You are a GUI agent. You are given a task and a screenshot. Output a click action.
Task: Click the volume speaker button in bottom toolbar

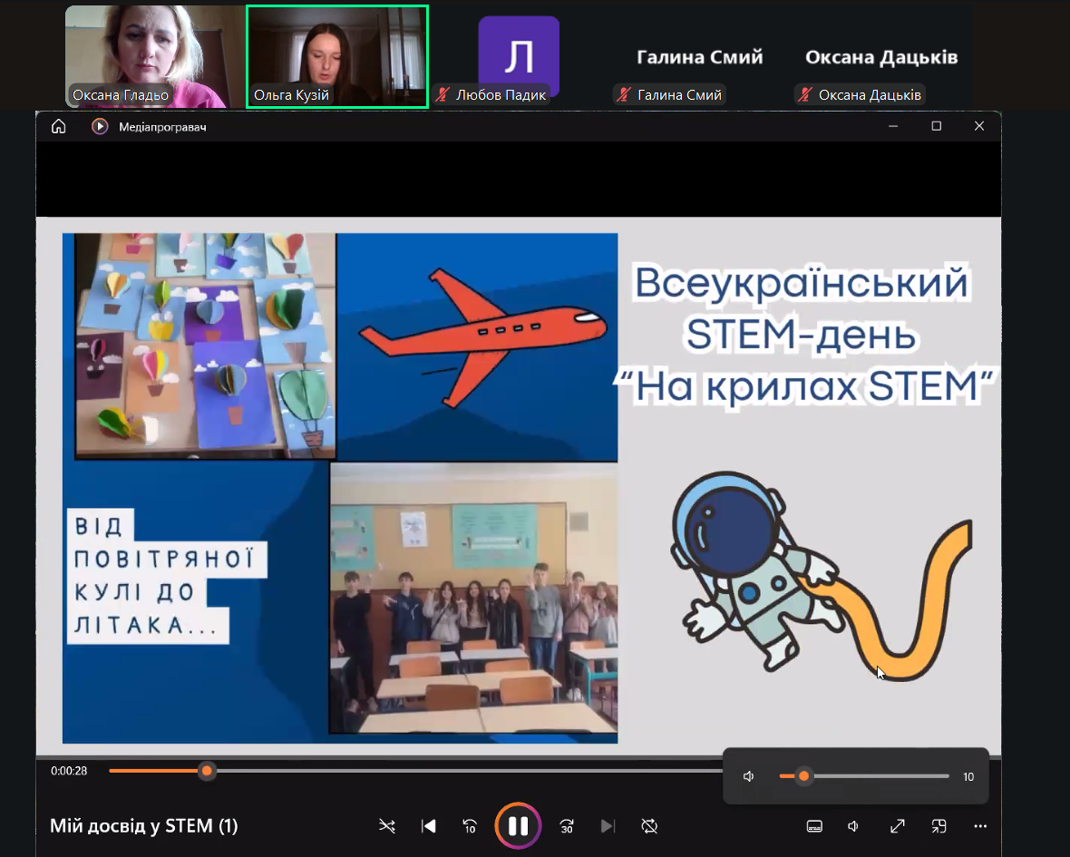pyautogui.click(x=853, y=825)
